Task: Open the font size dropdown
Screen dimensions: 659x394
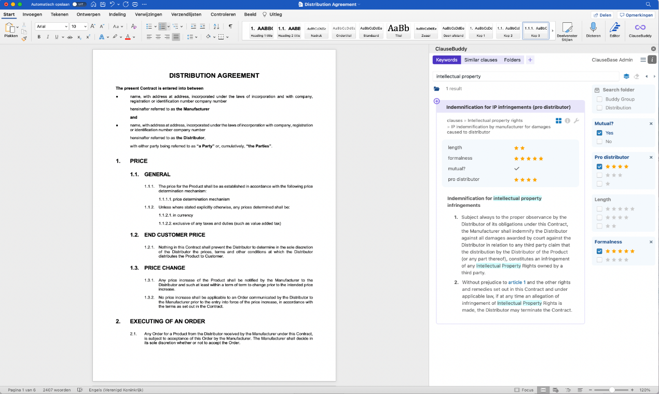Action: 85,26
